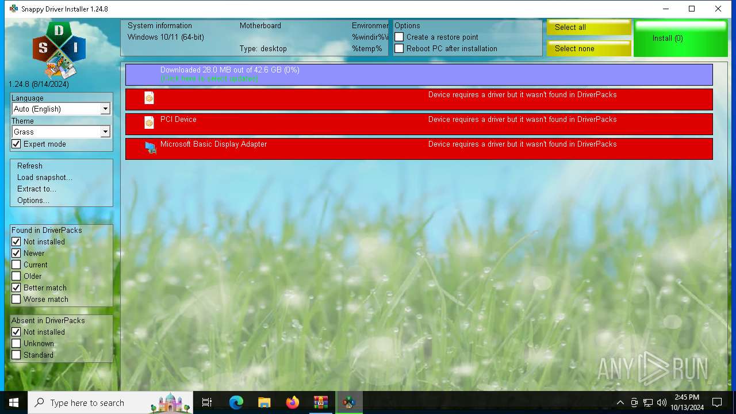This screenshot has width=736, height=414.
Task: Open the volume control tray icon
Action: 662,402
